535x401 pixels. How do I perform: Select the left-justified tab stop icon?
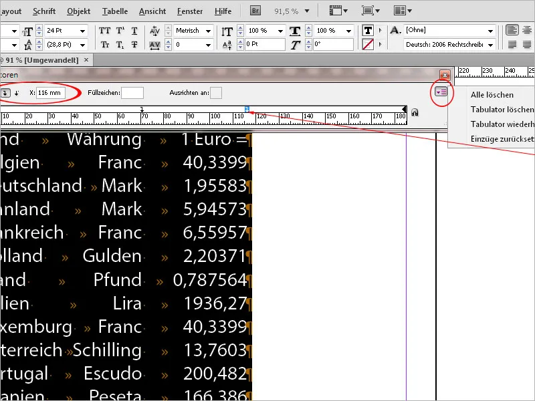pos(5,93)
